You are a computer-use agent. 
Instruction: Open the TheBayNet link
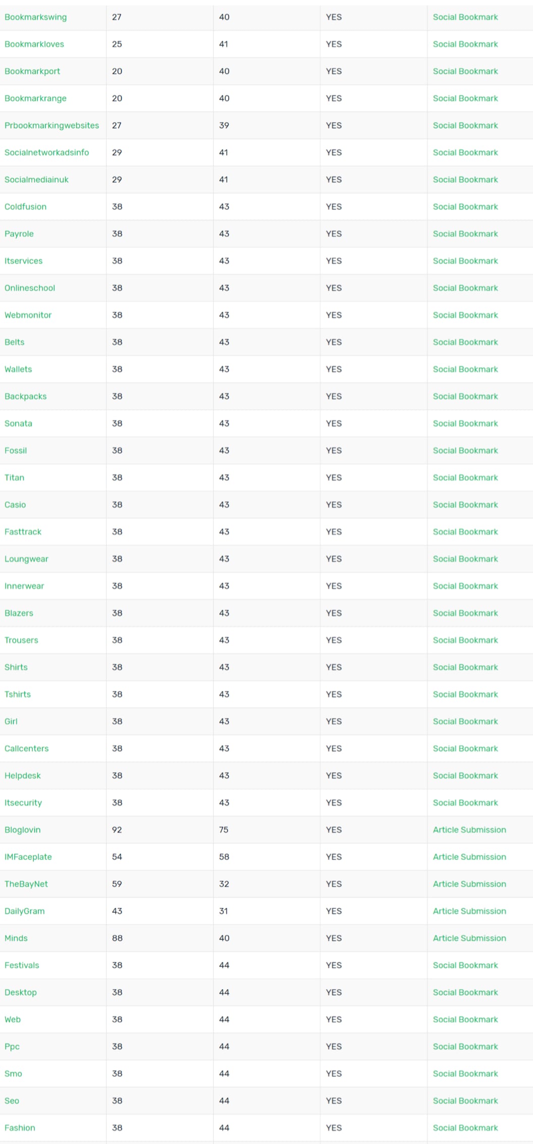pyautogui.click(x=26, y=884)
